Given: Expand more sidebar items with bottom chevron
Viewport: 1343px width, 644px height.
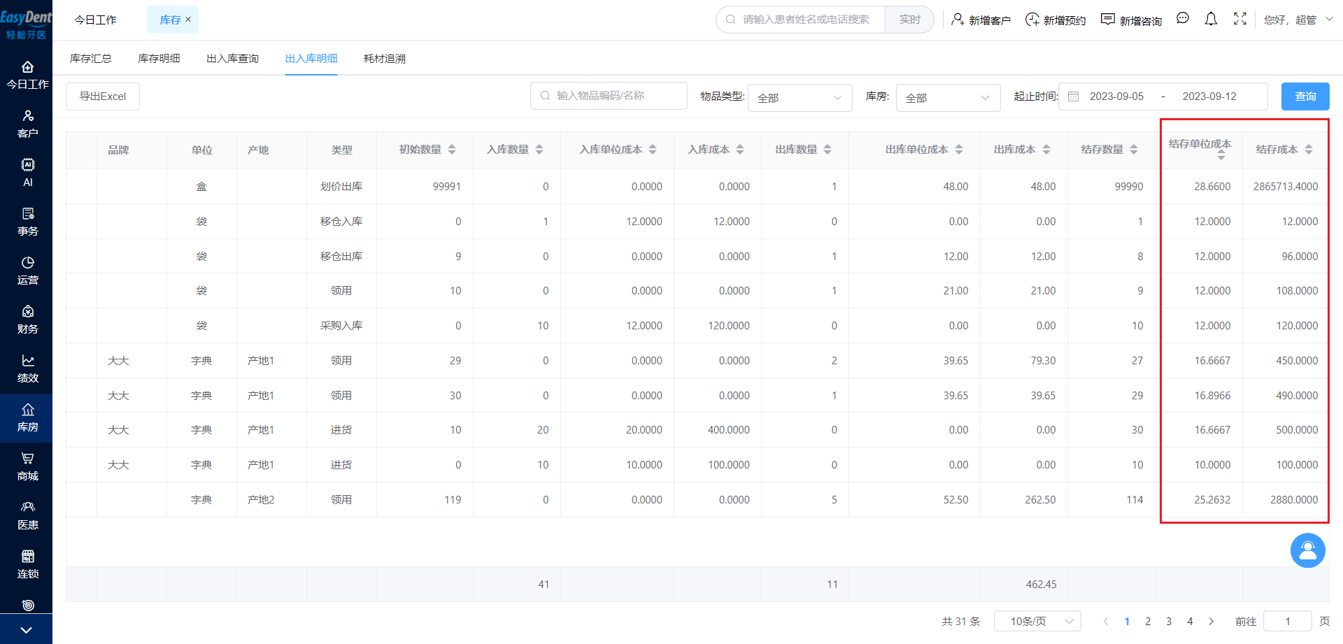Looking at the screenshot, I should (x=26, y=630).
